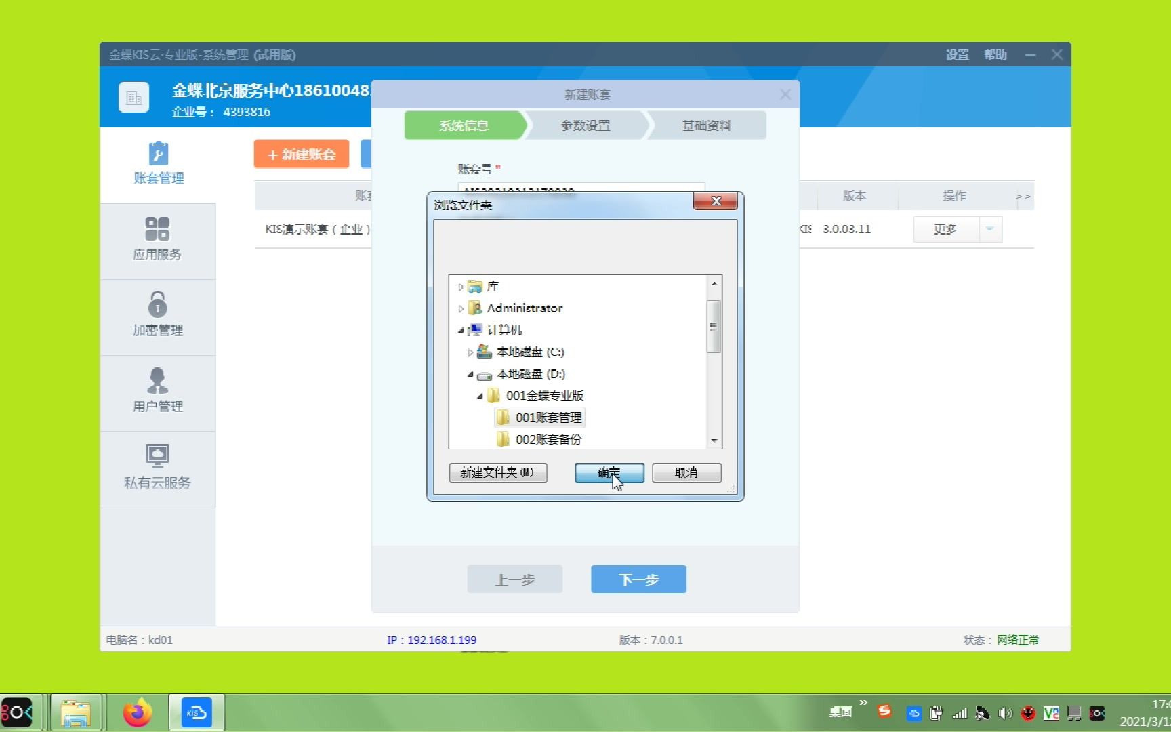Screen dimensions: 1171x732
Task: Confirm folder selection with 确定
Action: click(x=609, y=472)
